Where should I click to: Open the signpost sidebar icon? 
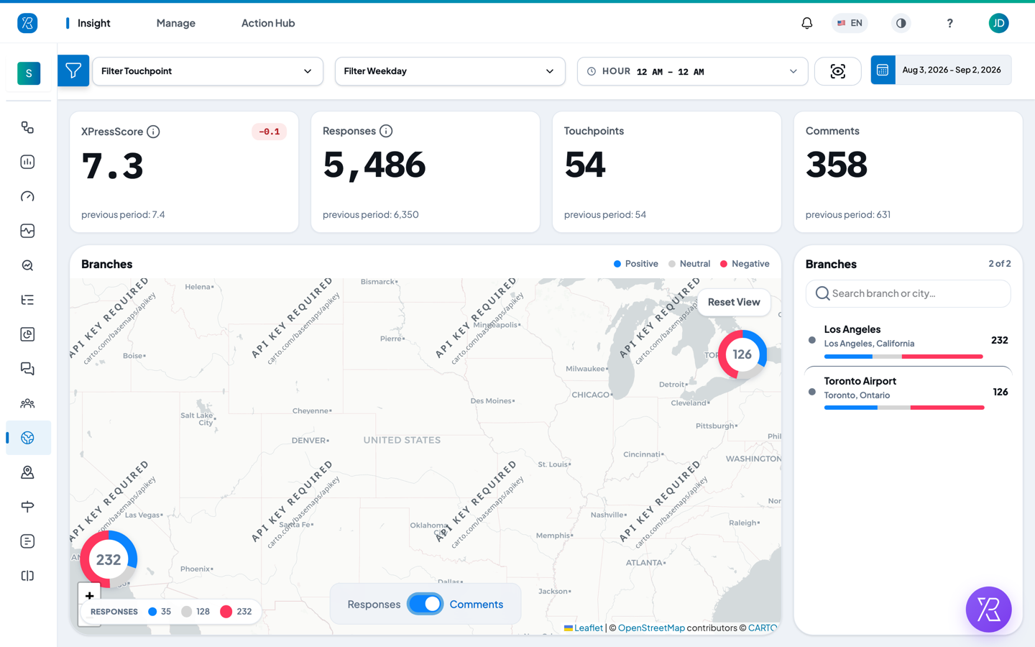pyautogui.click(x=27, y=507)
